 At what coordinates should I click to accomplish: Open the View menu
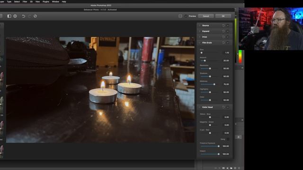click(x=37, y=1)
